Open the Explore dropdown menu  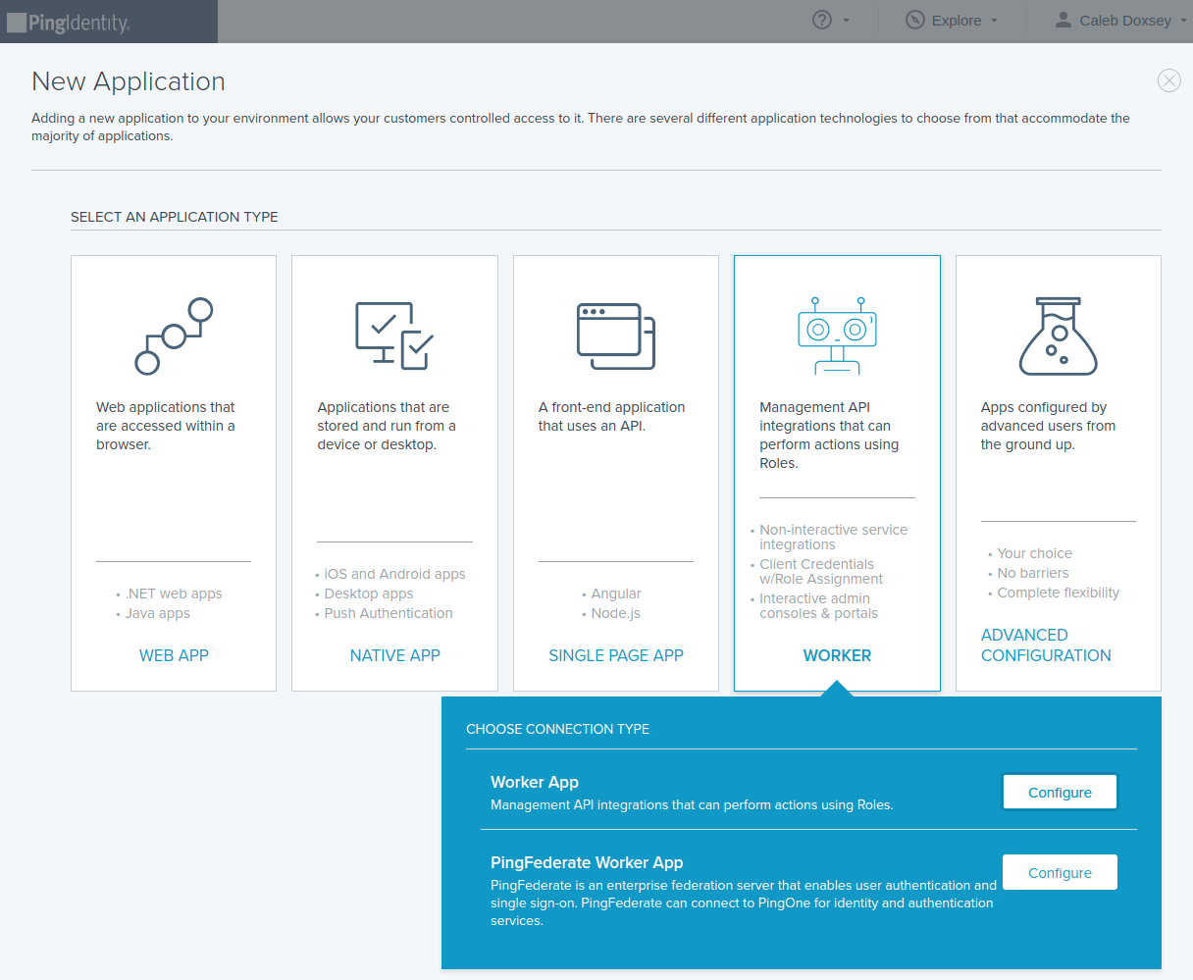click(x=957, y=21)
